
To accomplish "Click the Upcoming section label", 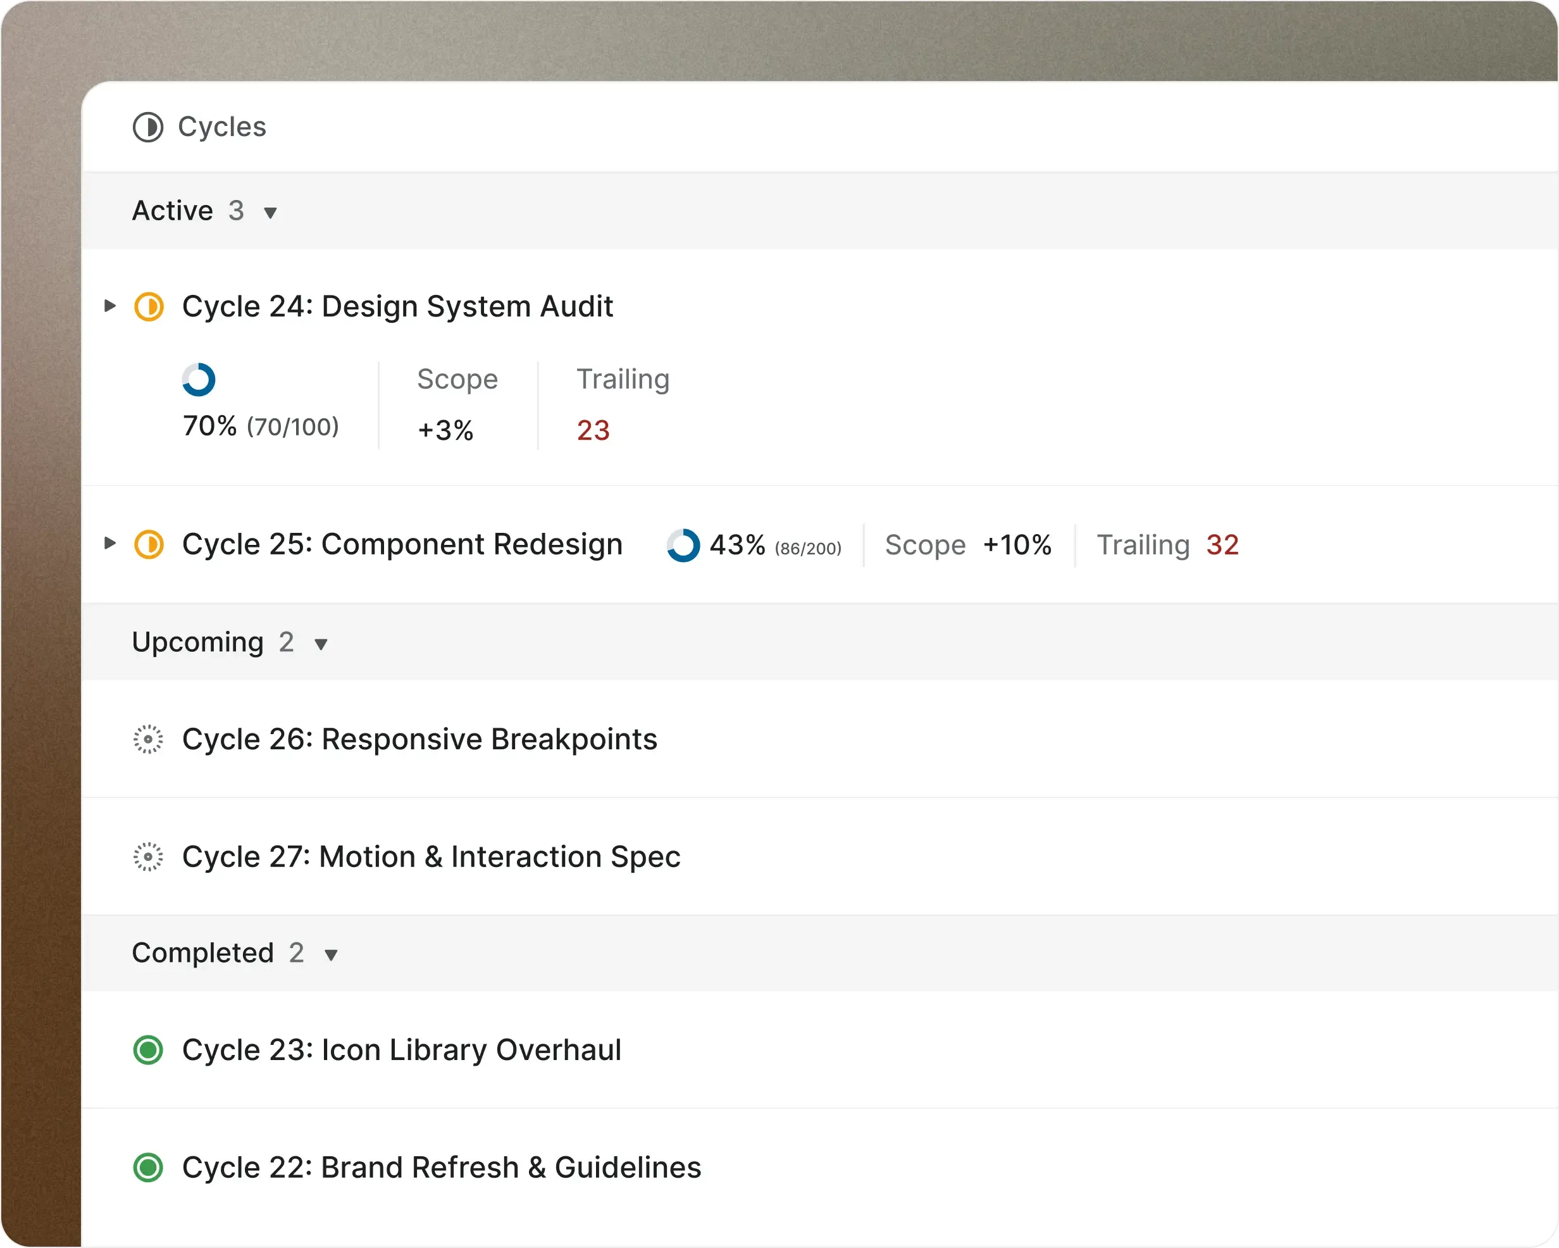I will (x=198, y=642).
